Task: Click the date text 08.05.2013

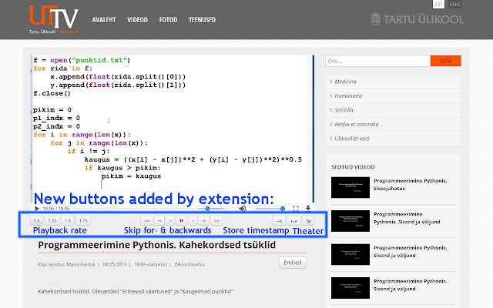Action: pyautogui.click(x=115, y=264)
